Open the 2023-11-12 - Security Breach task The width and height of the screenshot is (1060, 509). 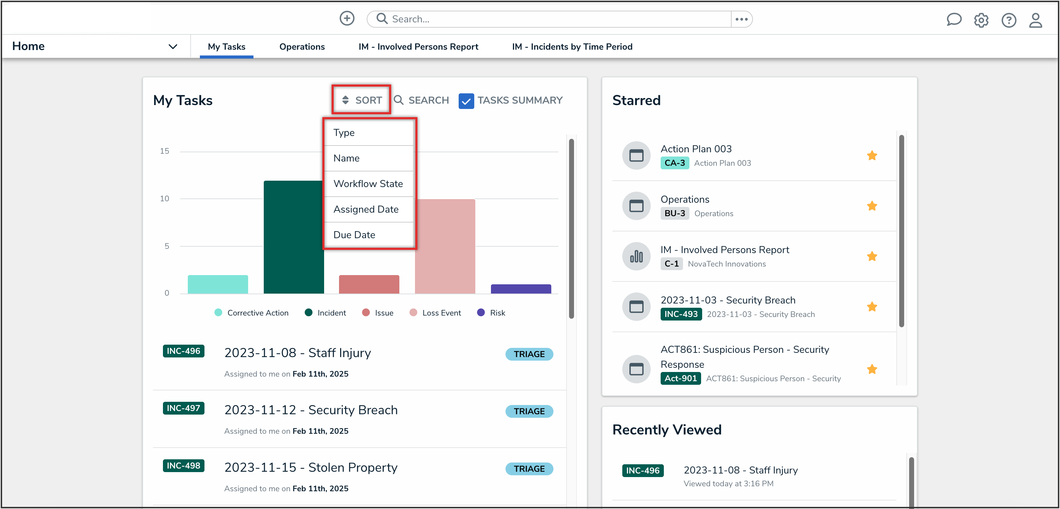(x=311, y=410)
